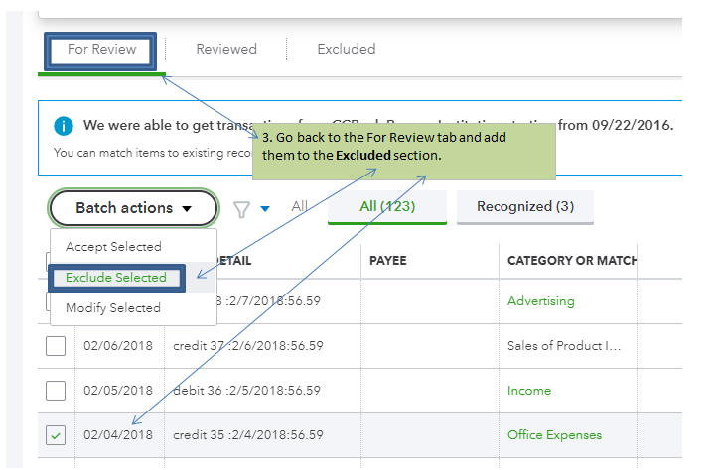Screen dimensions: 717x470
Task: Click the blue info icon in banner
Action: (x=64, y=126)
